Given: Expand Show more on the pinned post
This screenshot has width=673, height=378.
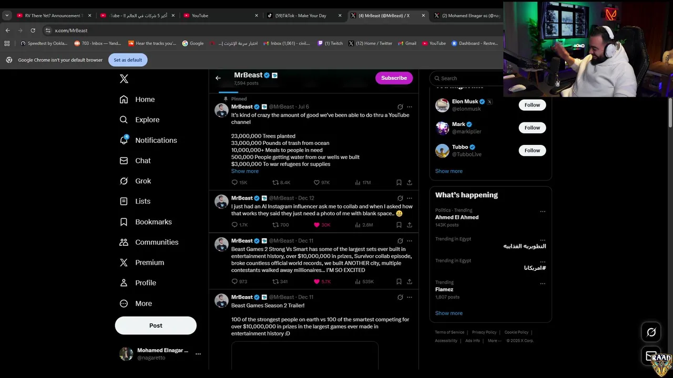Looking at the screenshot, I should 244,171.
